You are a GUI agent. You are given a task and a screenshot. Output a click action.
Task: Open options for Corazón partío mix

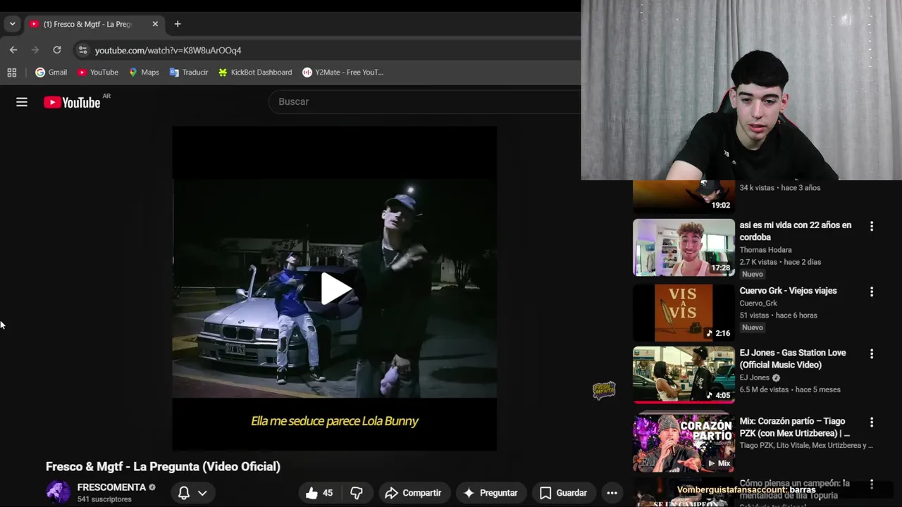(x=872, y=423)
